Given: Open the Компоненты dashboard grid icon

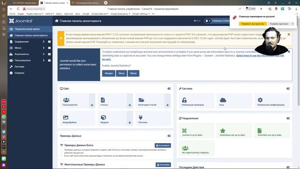Looking at the screenshot, I should (49, 54).
